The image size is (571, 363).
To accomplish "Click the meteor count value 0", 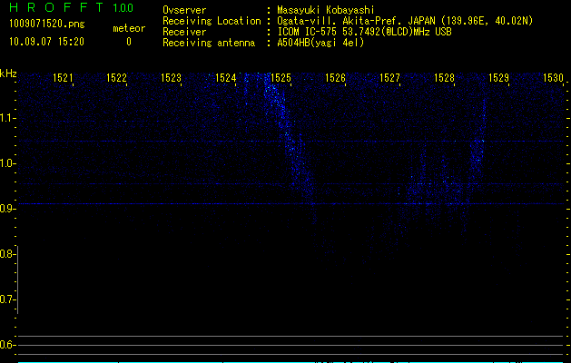I will point(129,42).
